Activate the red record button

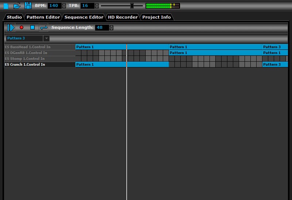[x=22, y=27]
